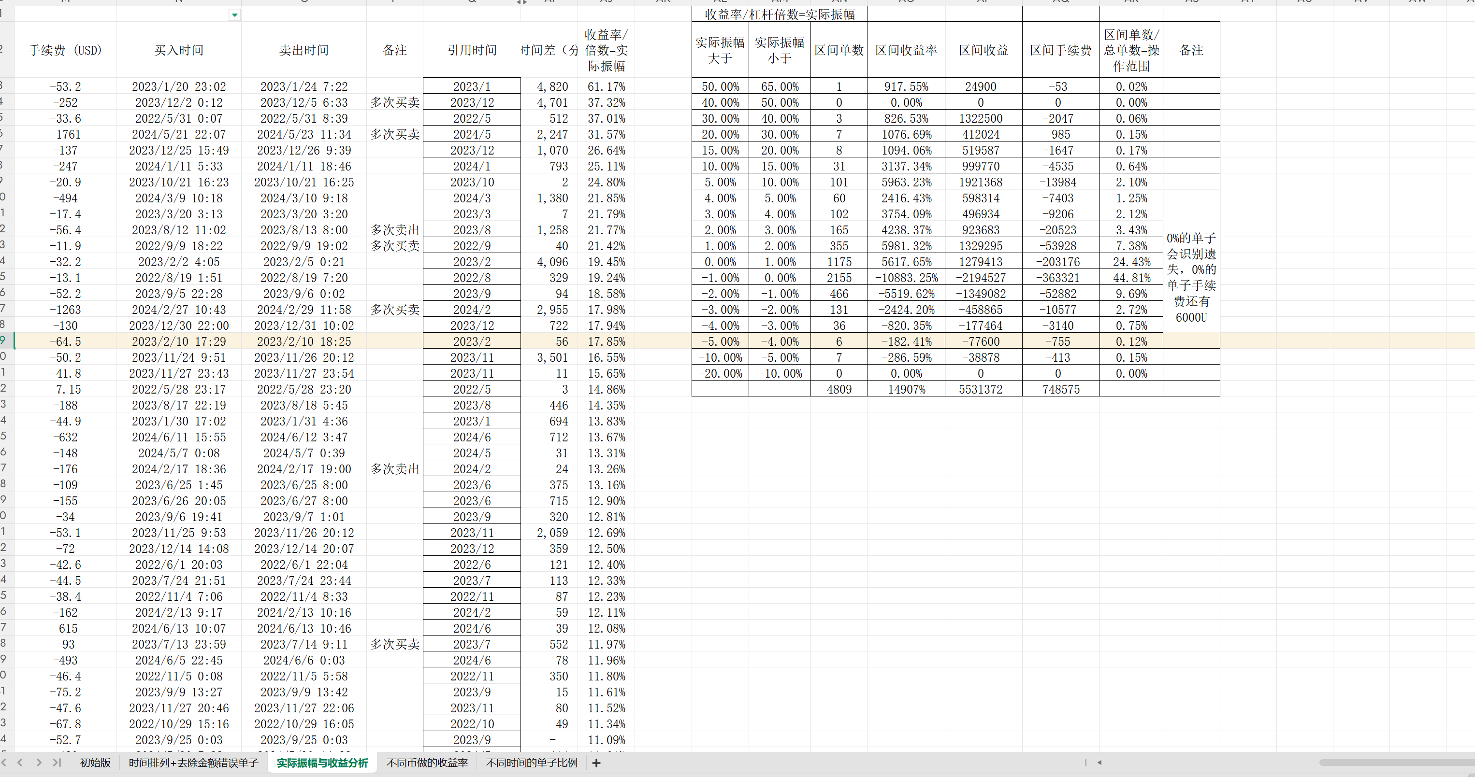Add a new sheet with plus icon

tap(596, 763)
